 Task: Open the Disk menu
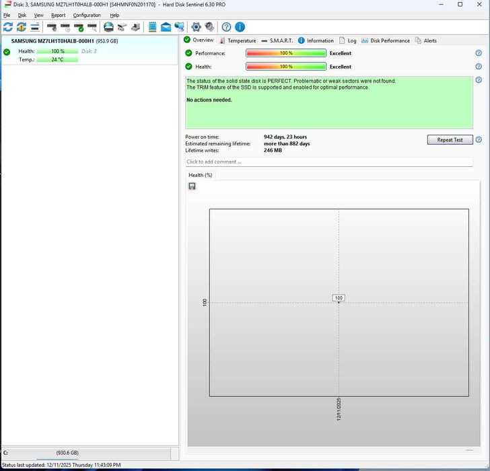pos(22,15)
